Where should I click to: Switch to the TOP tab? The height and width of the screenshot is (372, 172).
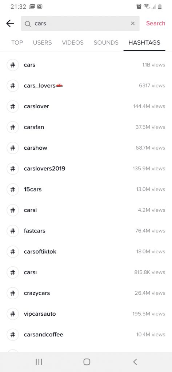[17, 43]
